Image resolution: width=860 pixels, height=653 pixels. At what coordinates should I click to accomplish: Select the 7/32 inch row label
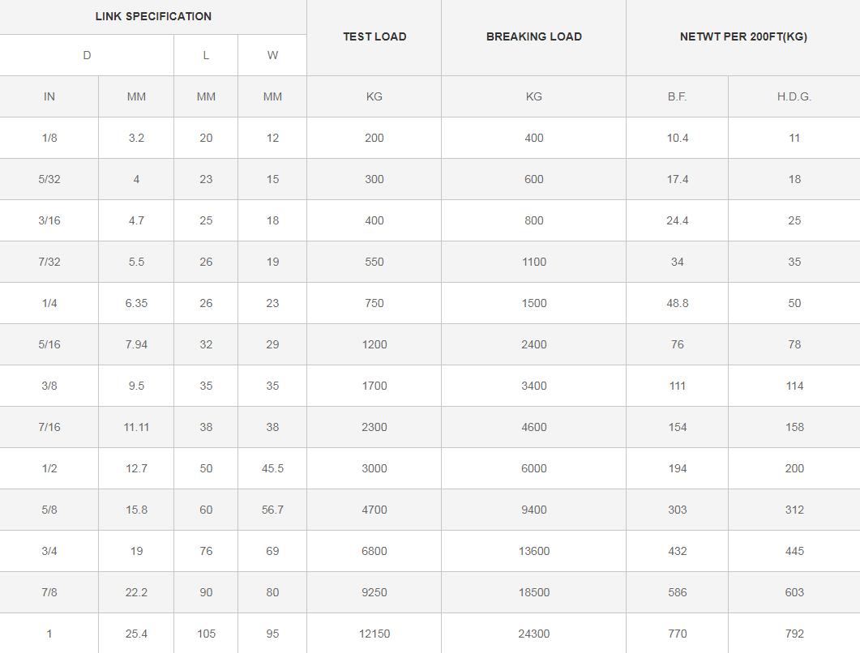tap(49, 262)
